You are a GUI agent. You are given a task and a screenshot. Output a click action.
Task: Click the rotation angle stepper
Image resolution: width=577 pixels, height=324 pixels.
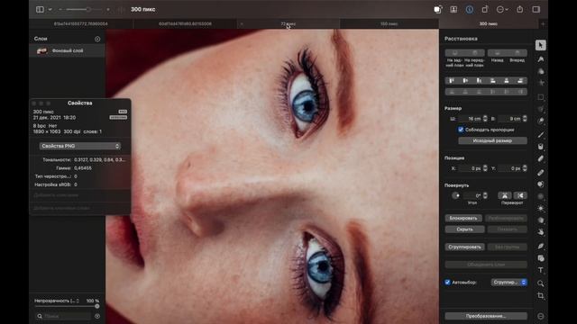click(485, 195)
